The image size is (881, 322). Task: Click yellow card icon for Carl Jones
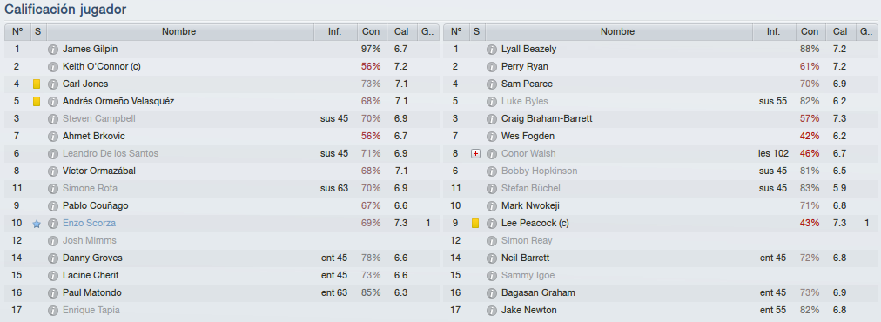[37, 84]
